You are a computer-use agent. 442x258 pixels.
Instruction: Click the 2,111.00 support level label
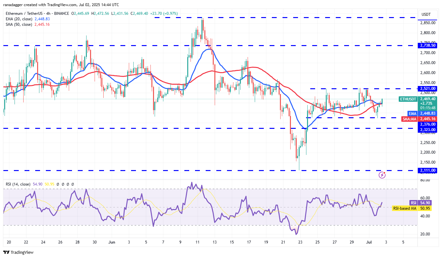tap(427, 170)
